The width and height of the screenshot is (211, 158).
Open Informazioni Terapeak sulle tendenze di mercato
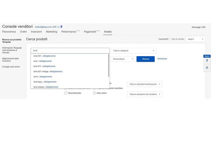click(12, 50)
